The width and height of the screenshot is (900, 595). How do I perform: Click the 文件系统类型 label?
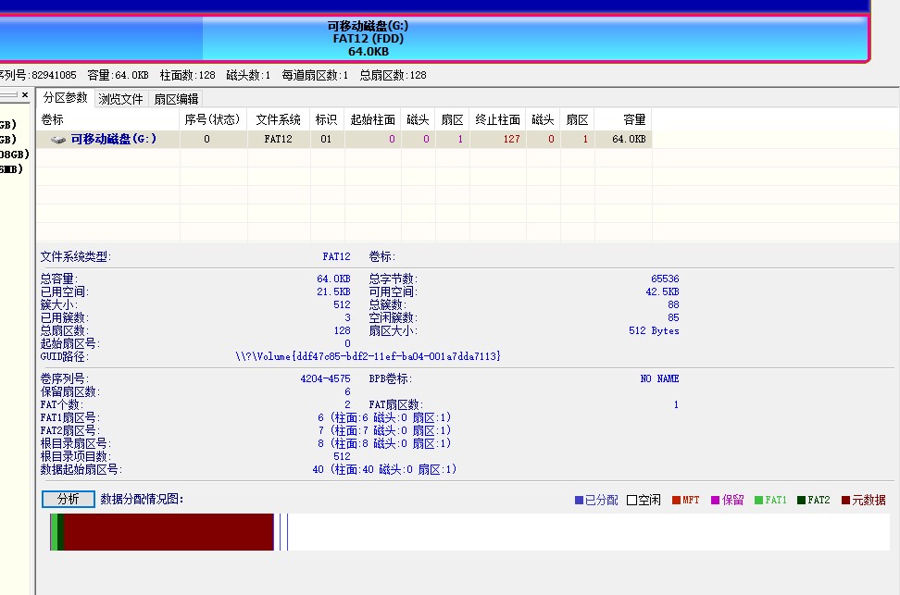pos(76,256)
